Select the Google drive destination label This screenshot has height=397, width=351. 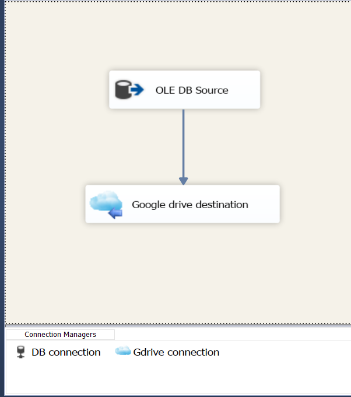pos(190,205)
